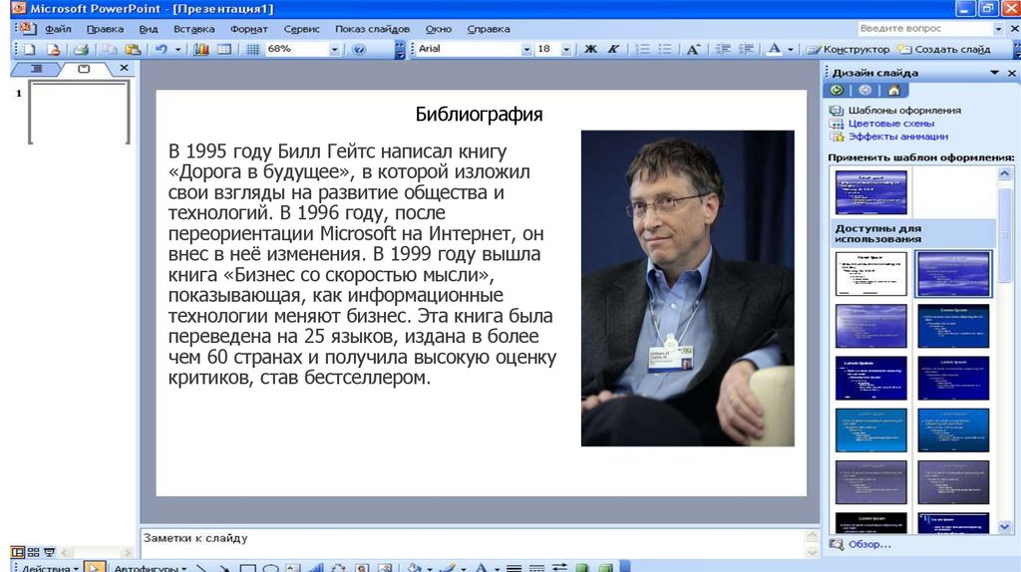Click the task pane Forward arrow icon
Image resolution: width=1021 pixels, height=572 pixels.
(x=864, y=91)
